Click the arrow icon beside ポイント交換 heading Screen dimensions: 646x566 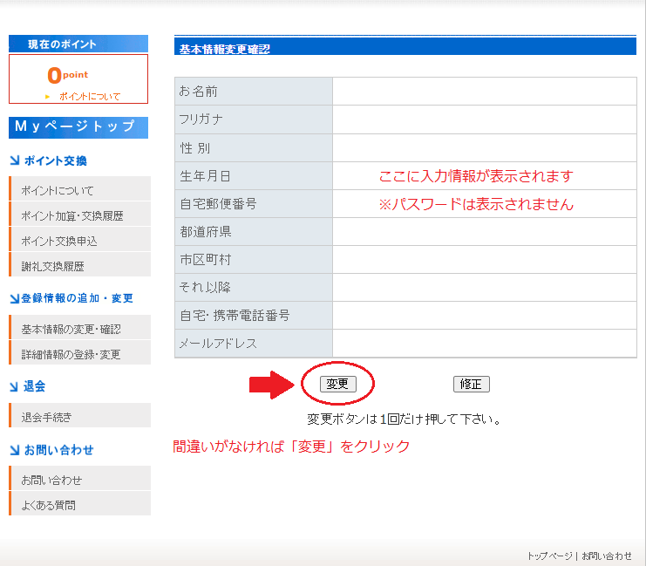15,160
